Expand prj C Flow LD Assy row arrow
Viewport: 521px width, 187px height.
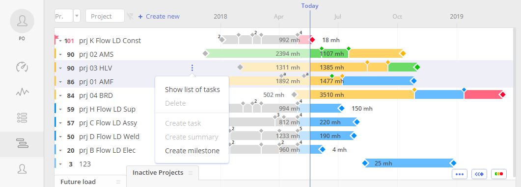coord(60,123)
